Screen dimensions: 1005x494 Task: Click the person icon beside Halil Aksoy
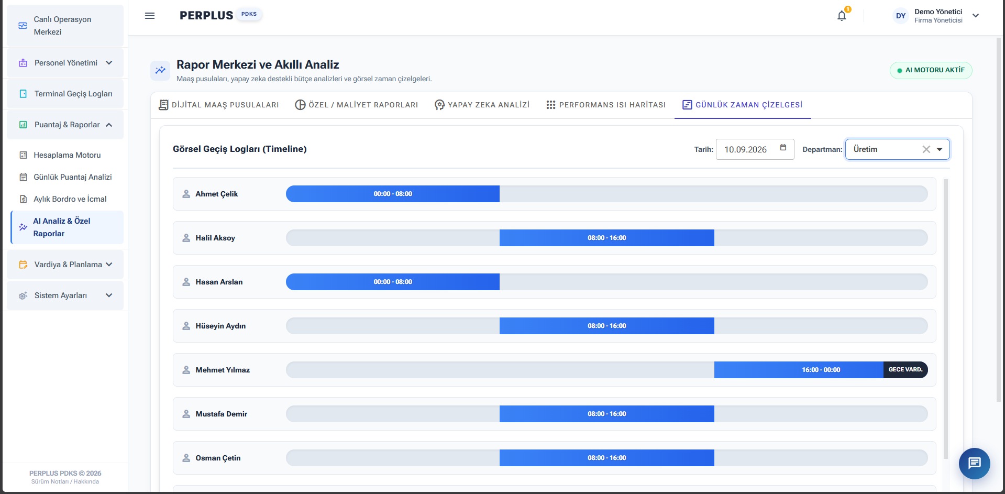[186, 238]
